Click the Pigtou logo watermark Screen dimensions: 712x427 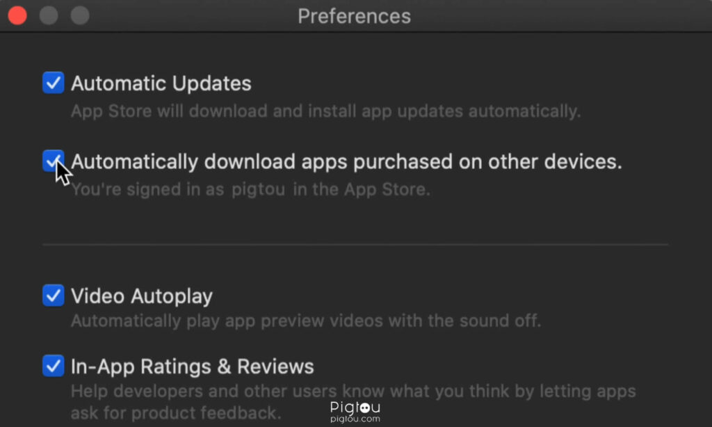pyautogui.click(x=355, y=407)
